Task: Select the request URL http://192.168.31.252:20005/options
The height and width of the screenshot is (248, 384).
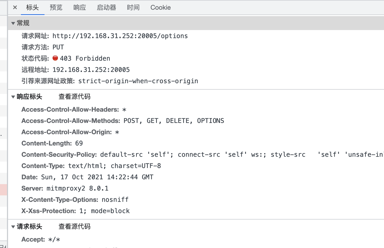Action: click(120, 36)
